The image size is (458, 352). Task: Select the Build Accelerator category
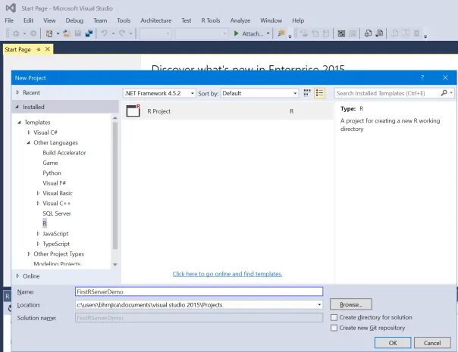point(64,152)
